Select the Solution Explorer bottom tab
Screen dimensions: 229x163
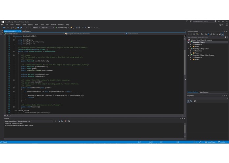[193, 92]
